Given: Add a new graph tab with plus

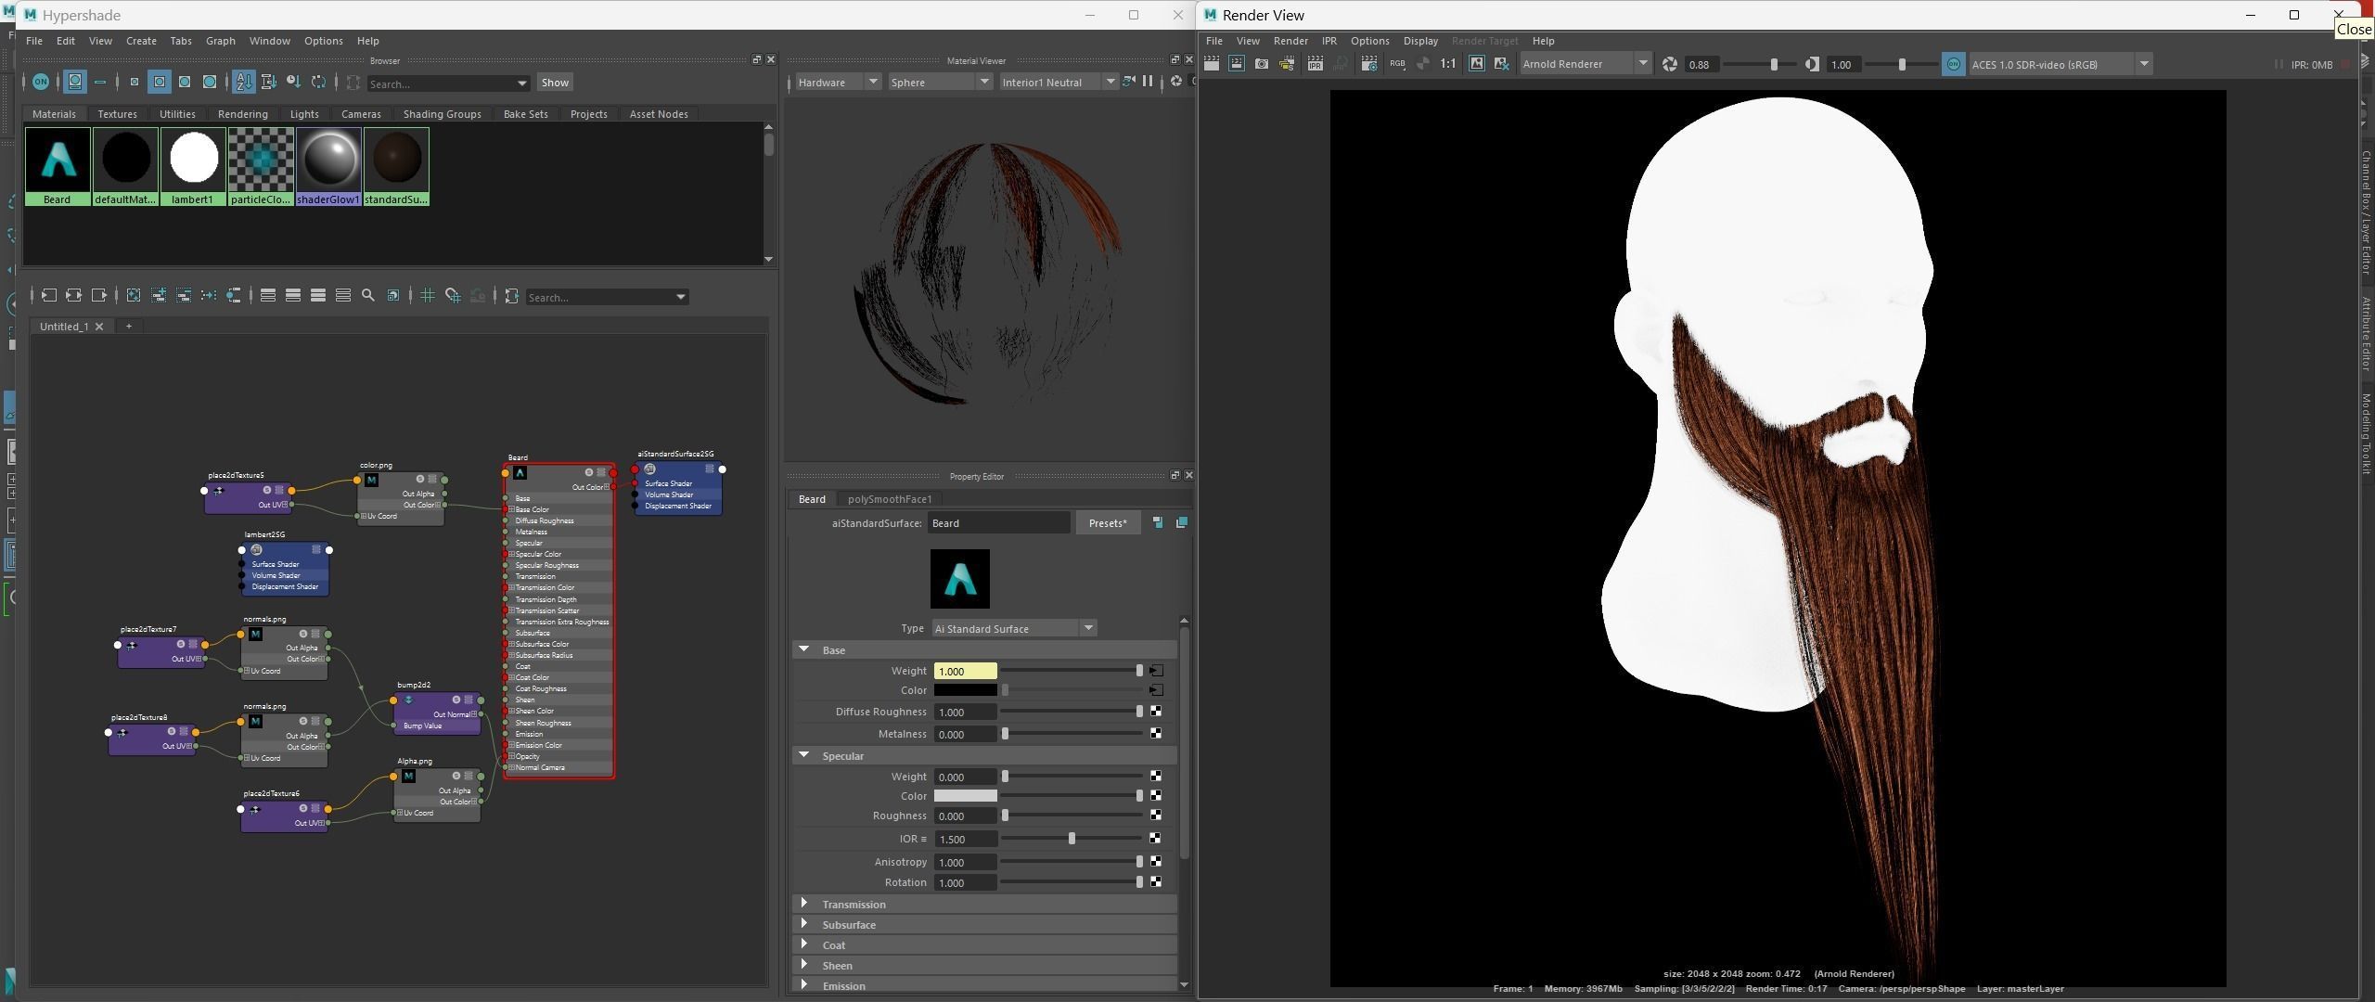Looking at the screenshot, I should coord(129,327).
